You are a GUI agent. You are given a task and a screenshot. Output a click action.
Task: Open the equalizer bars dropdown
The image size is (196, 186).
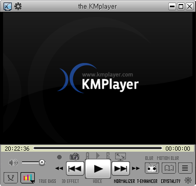tap(28, 178)
